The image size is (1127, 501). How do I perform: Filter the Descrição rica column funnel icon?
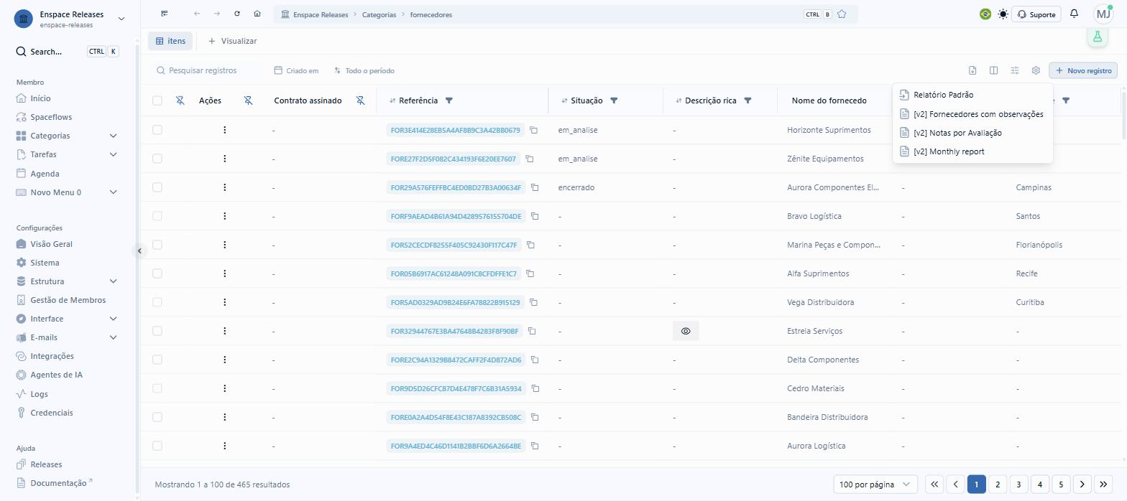click(747, 100)
